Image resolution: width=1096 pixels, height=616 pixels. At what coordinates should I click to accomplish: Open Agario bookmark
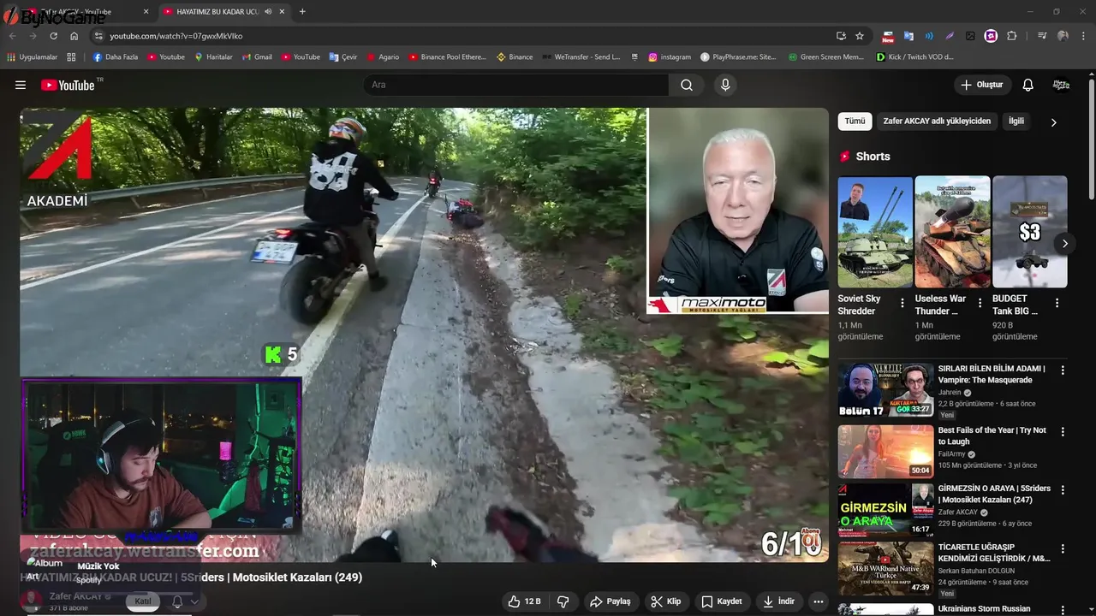coord(383,57)
